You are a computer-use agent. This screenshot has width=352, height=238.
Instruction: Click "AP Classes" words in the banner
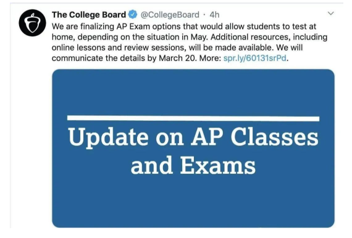click(x=255, y=137)
